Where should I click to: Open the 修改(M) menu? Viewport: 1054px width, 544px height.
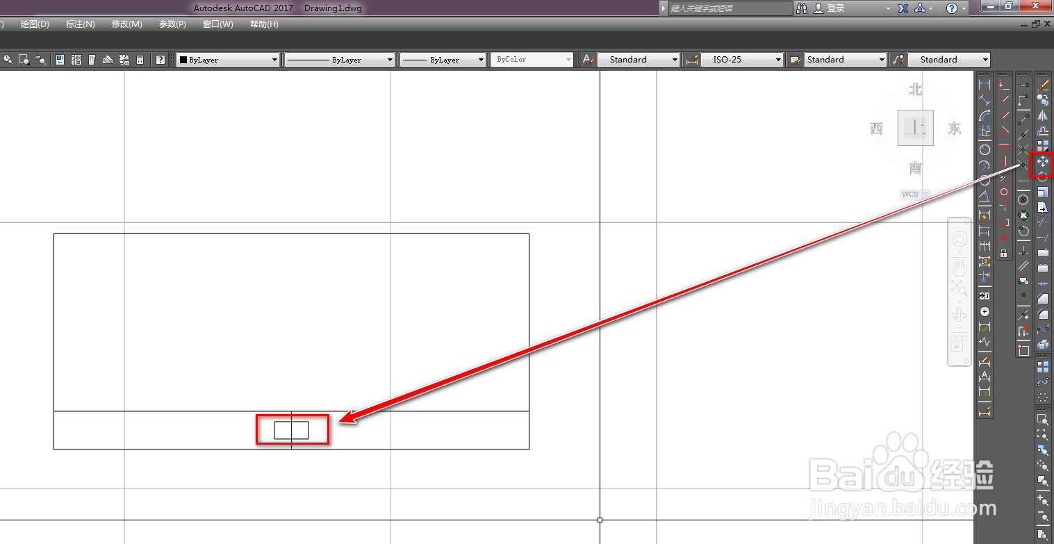126,24
